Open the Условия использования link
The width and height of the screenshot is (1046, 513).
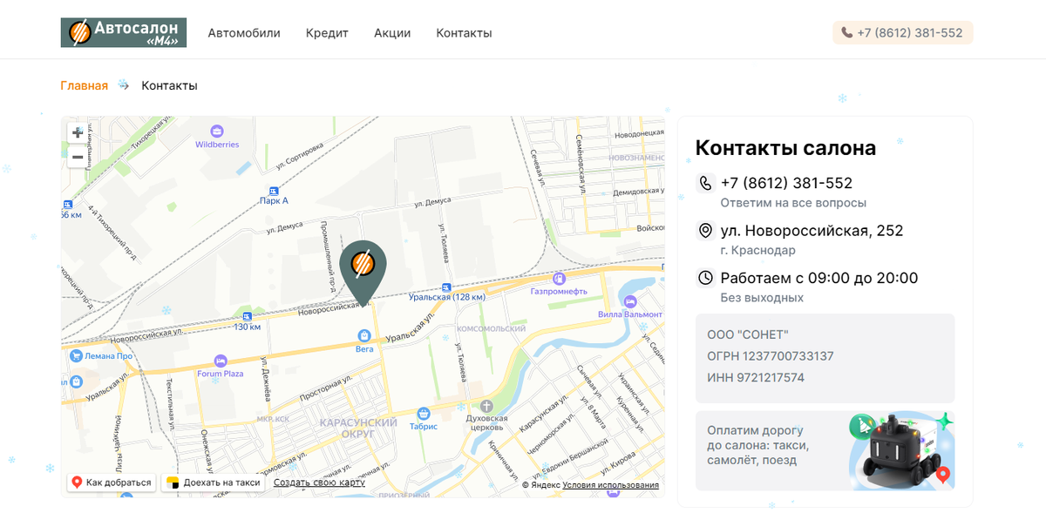tap(610, 485)
